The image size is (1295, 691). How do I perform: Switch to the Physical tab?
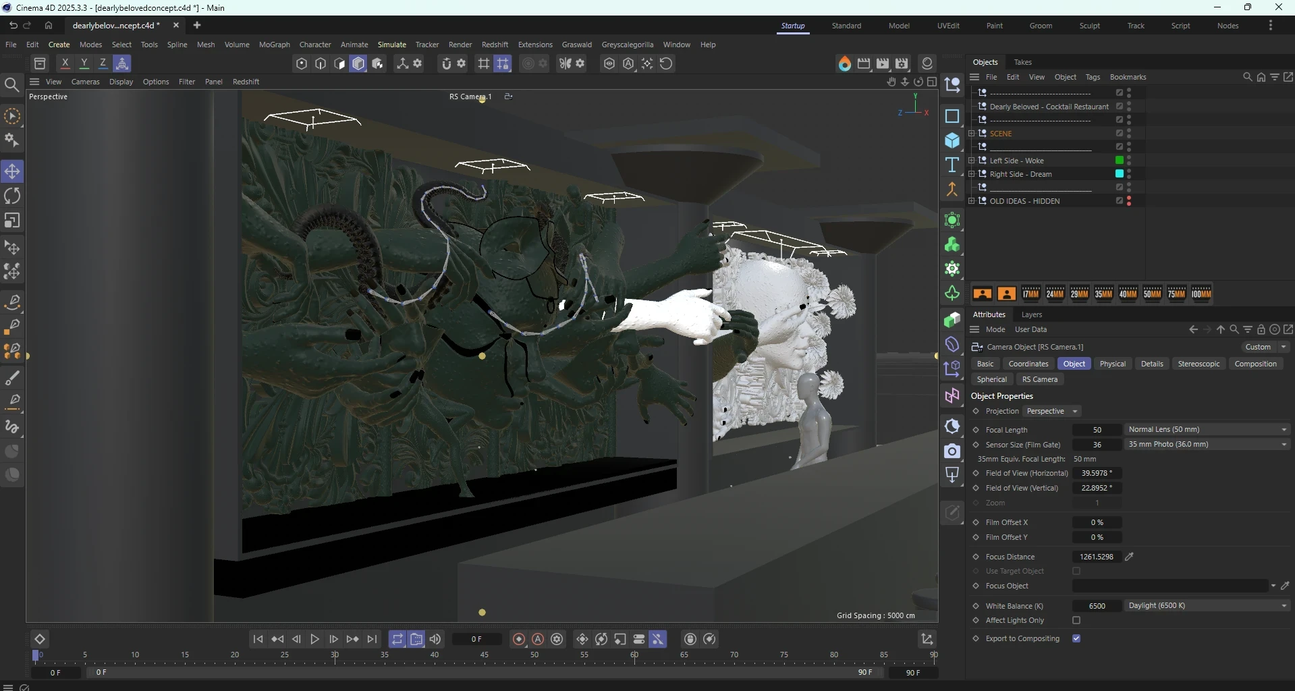1112,364
